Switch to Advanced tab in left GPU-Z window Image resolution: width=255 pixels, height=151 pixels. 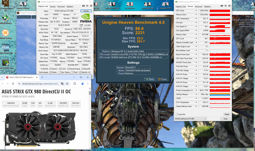tap(61, 7)
